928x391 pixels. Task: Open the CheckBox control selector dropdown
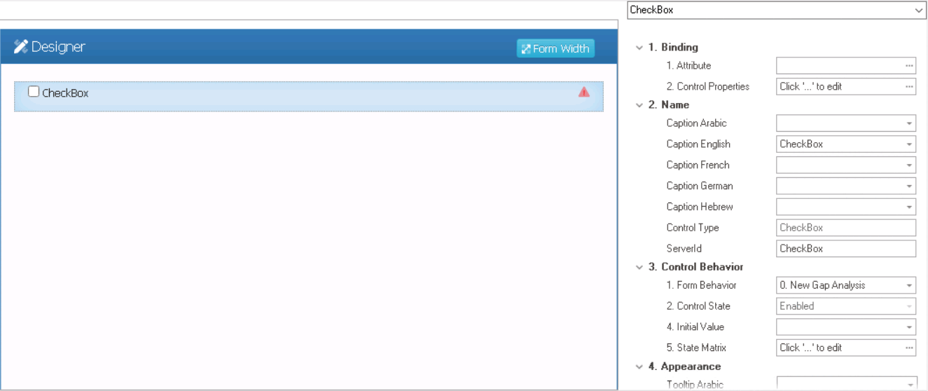918,10
